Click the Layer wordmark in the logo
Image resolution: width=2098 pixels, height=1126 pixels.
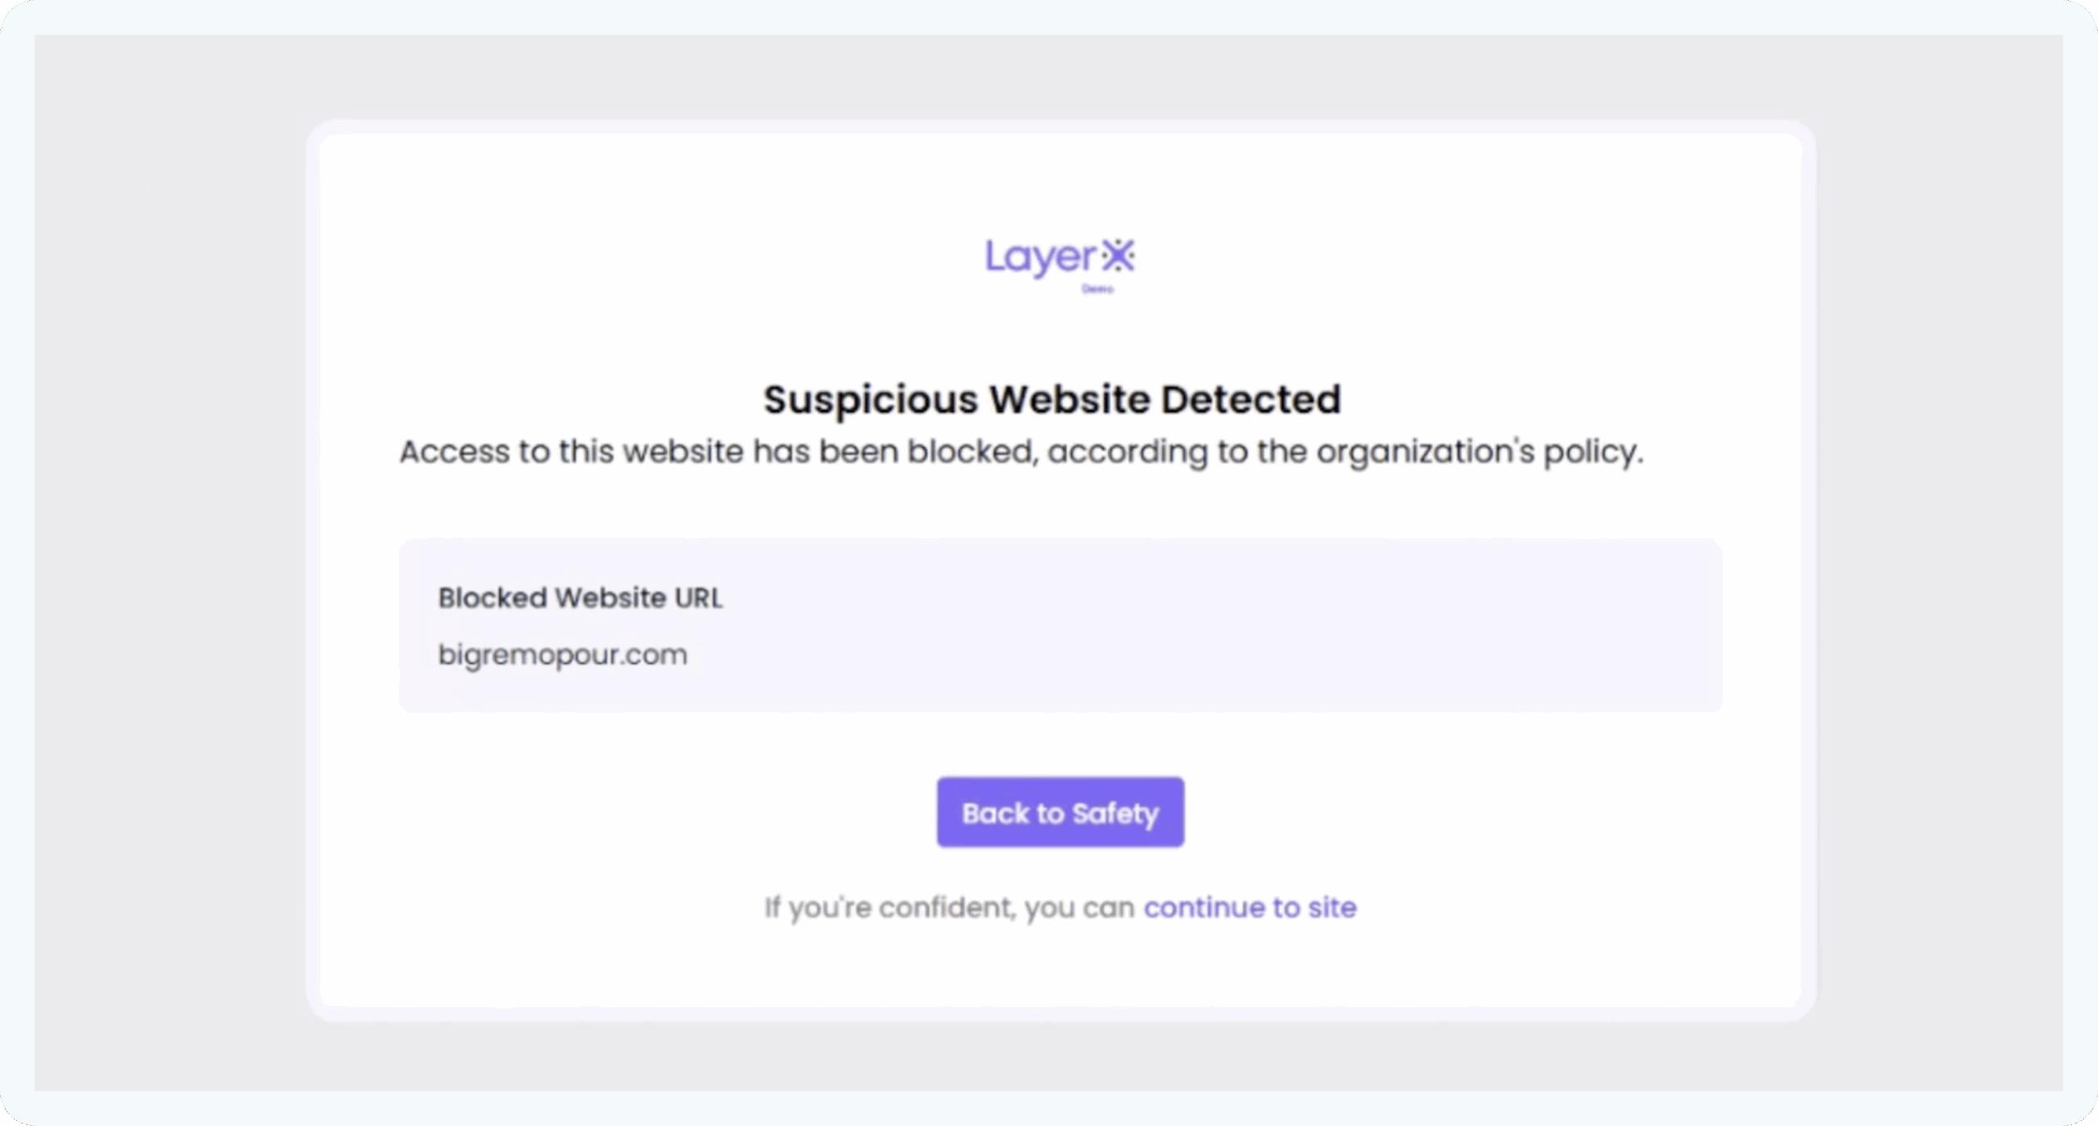coord(1040,257)
